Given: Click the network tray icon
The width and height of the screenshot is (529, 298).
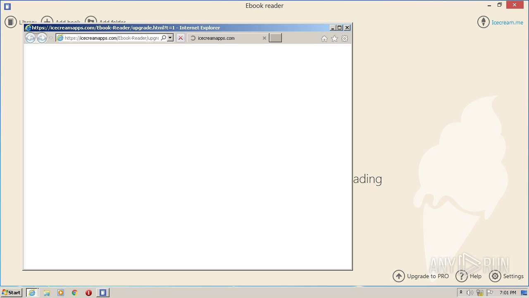Looking at the screenshot, I should 480,293.
